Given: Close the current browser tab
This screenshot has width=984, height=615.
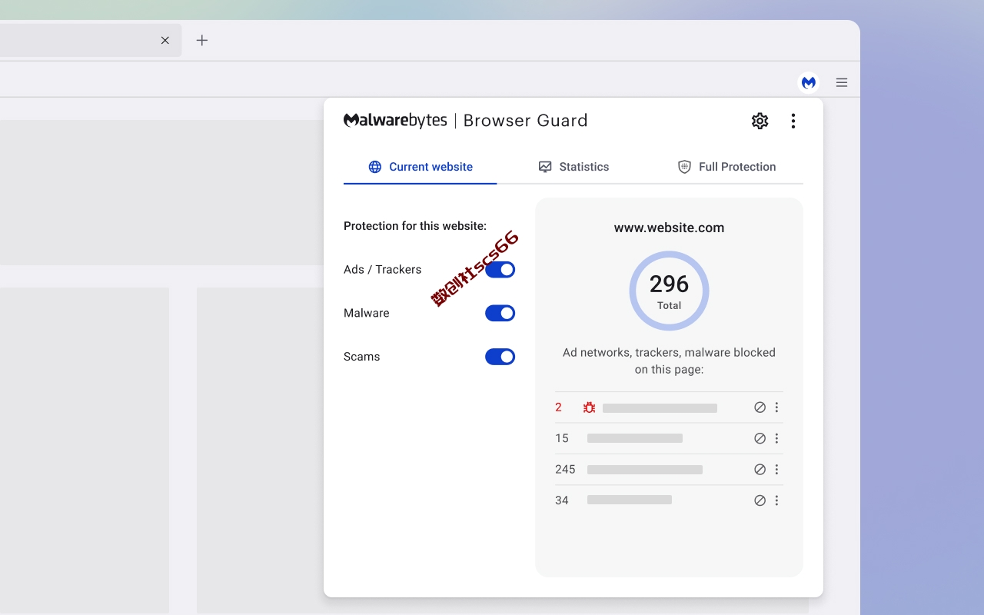Looking at the screenshot, I should click(165, 40).
